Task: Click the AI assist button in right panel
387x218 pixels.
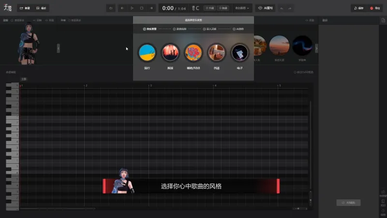Action: [x=348, y=202]
